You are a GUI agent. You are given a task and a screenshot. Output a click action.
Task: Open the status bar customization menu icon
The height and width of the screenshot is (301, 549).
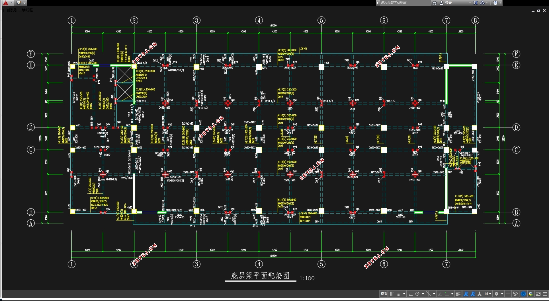click(545, 294)
